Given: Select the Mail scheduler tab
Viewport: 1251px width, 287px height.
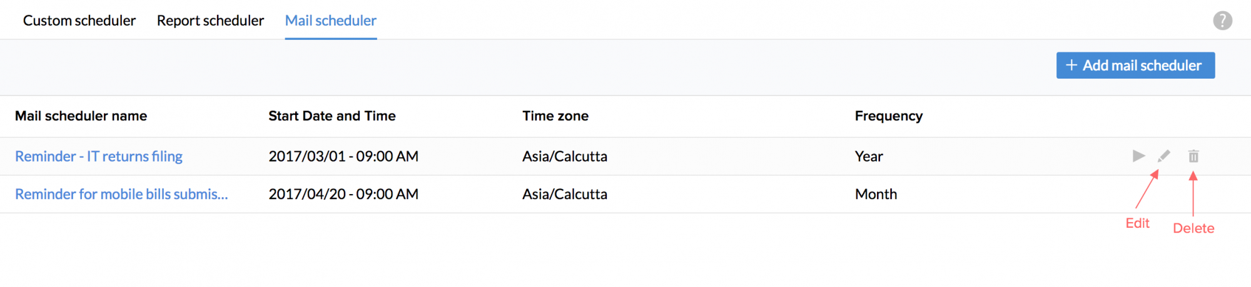Looking at the screenshot, I should pyautogui.click(x=330, y=21).
